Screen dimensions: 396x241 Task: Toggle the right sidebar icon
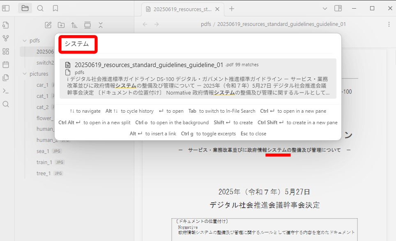(x=338, y=8)
